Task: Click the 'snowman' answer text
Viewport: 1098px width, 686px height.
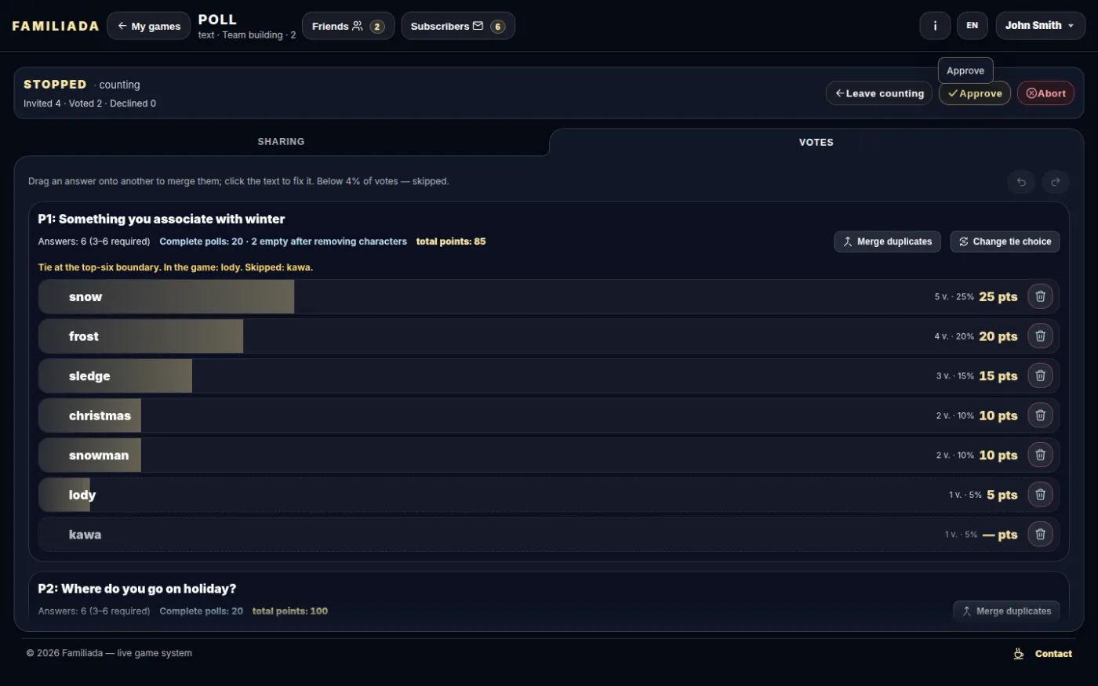Action: 99,456
